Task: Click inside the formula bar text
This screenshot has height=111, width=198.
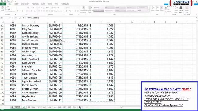Action: click(x=33, y=18)
